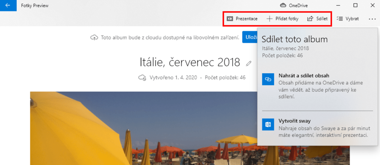
Task: Select the album title Itálie, červenec 2018
Action: (x=190, y=62)
